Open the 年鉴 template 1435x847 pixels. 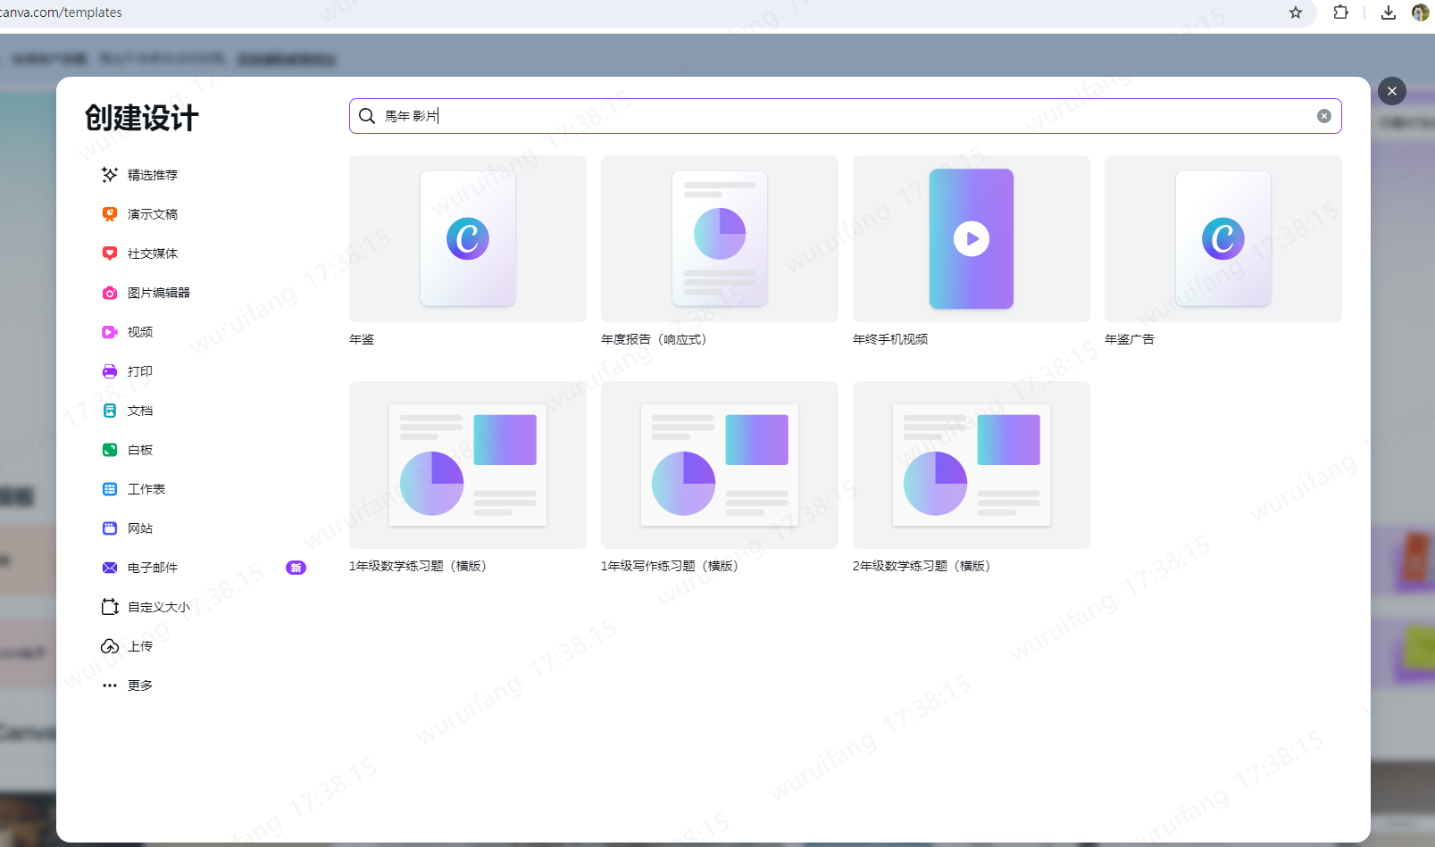click(467, 238)
